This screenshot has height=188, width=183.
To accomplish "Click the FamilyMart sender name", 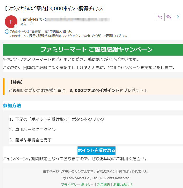I will tap(31, 19).
